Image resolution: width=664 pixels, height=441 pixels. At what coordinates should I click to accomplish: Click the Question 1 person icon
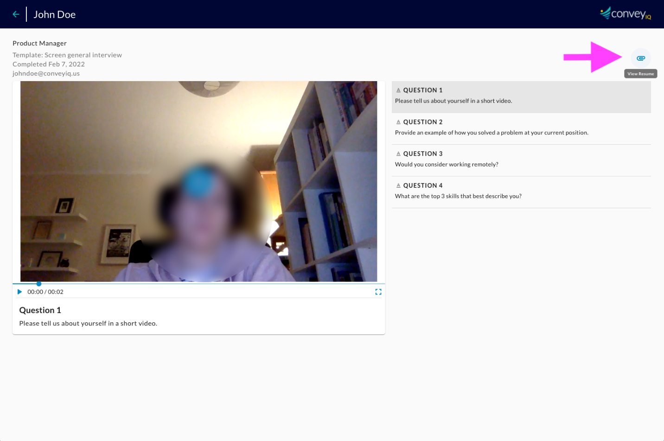click(398, 90)
